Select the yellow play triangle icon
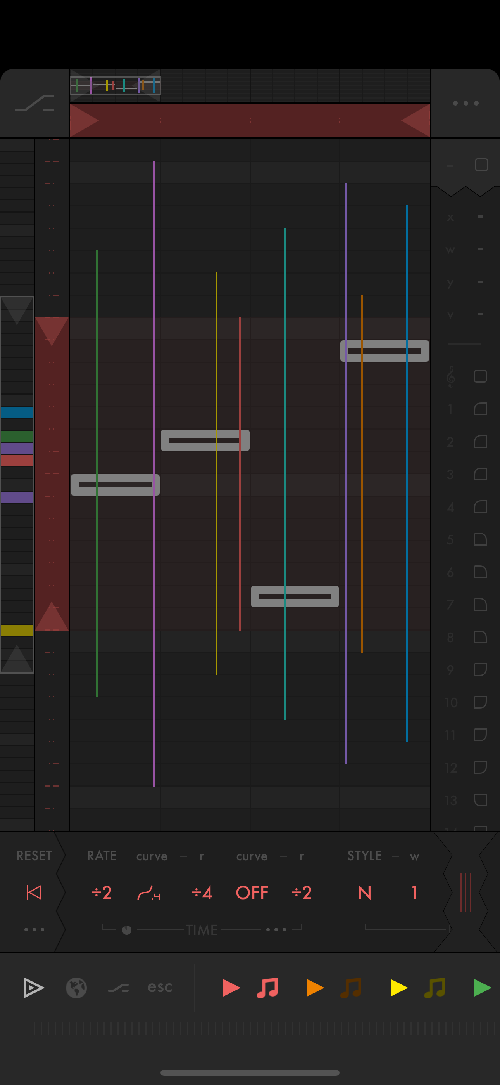500x1085 pixels. [x=398, y=988]
